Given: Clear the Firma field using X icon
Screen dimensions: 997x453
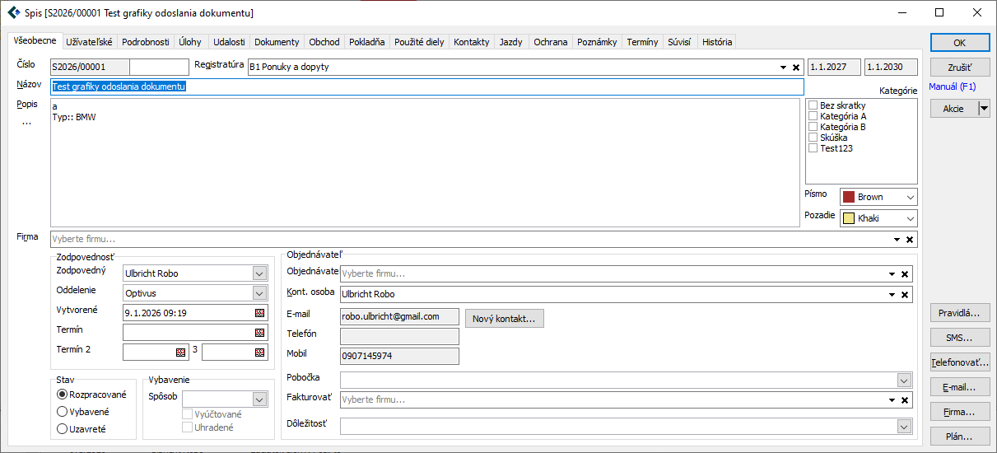Looking at the screenshot, I should click(x=909, y=240).
